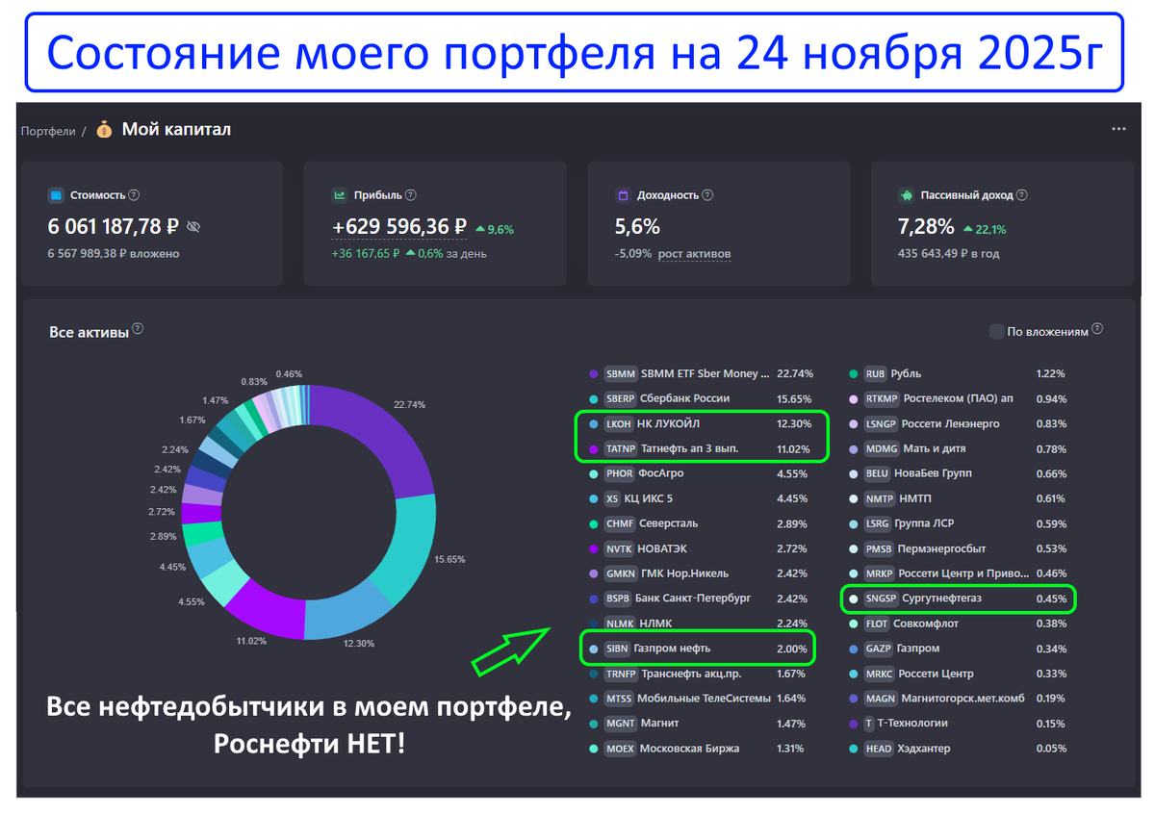
Task: Open help icon next to Стоимость
Action: [134, 195]
